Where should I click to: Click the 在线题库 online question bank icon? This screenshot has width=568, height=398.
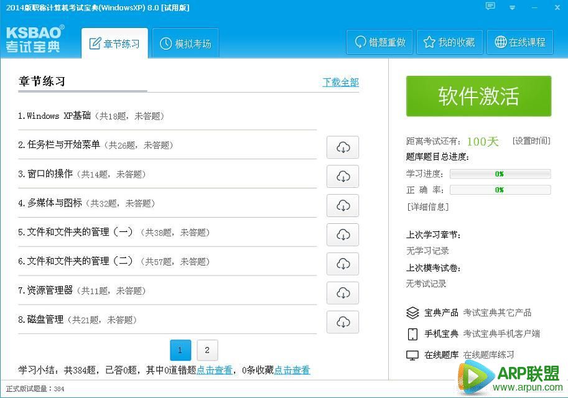click(x=413, y=354)
